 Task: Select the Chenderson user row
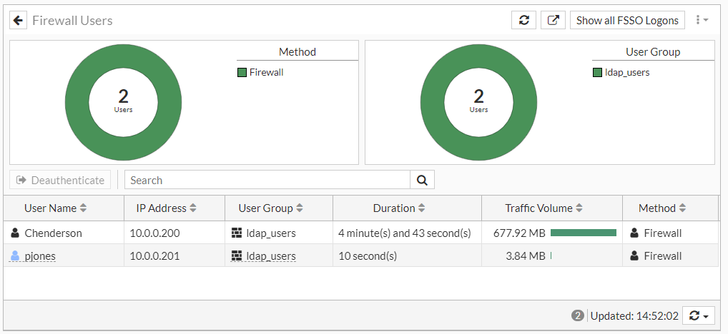(53, 233)
